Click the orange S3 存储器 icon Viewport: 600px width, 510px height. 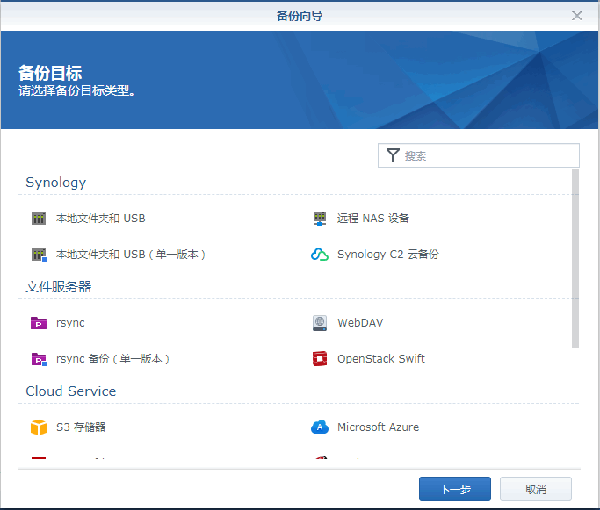(39, 427)
